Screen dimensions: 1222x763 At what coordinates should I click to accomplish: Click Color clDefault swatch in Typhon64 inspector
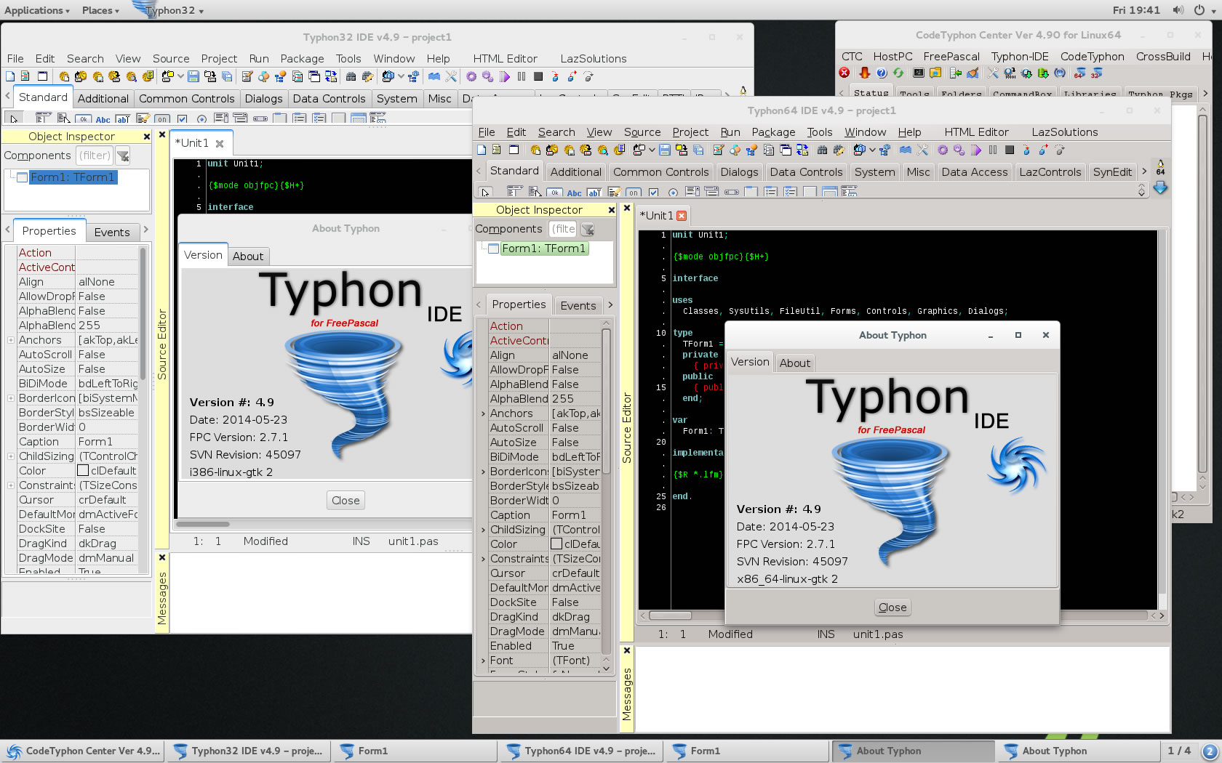tap(556, 544)
